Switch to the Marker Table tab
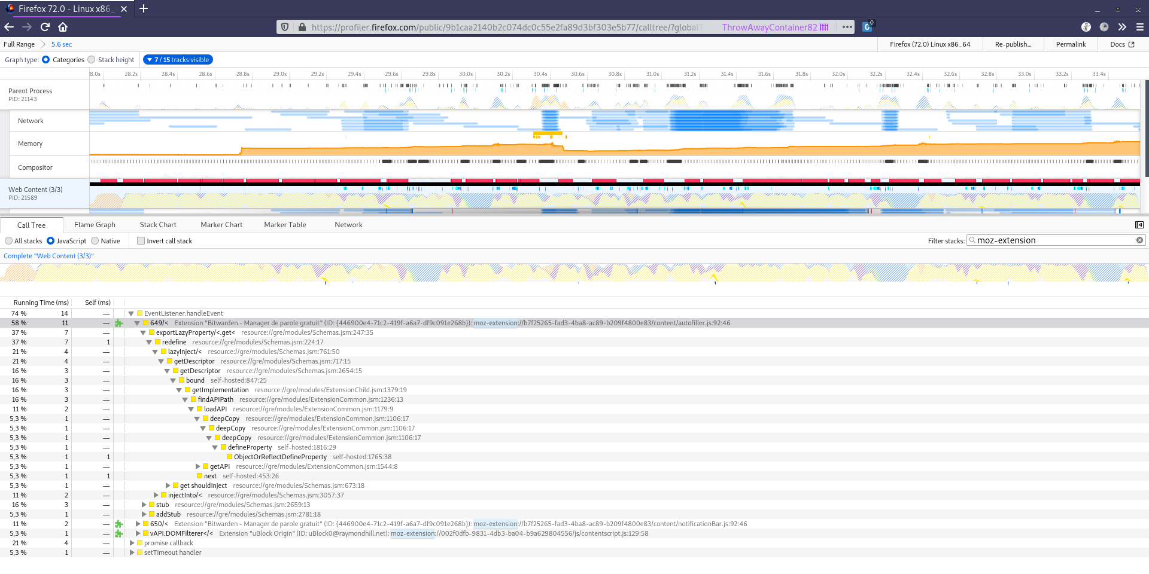 click(285, 225)
